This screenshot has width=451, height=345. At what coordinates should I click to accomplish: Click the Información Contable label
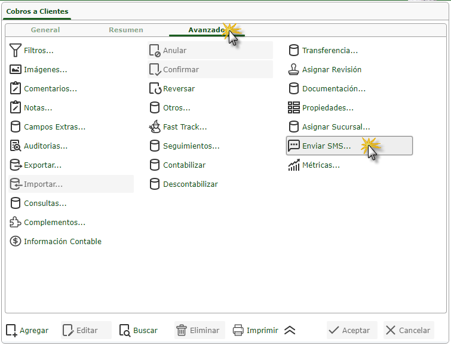[x=63, y=242]
